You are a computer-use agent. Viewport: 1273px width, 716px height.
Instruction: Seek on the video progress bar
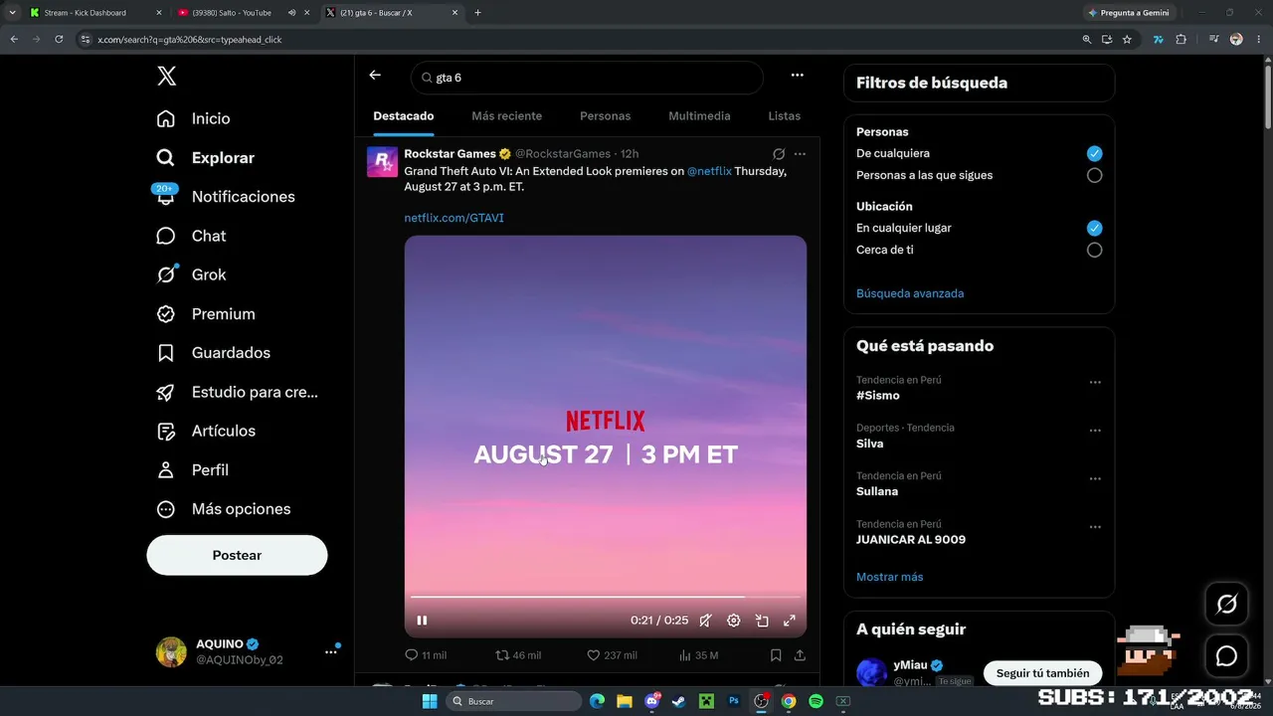[x=605, y=598]
